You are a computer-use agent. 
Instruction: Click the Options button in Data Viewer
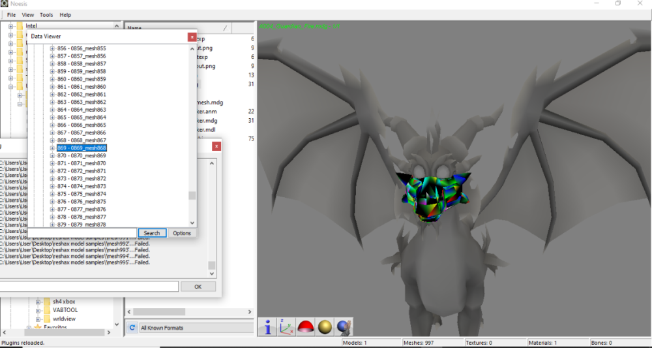click(x=182, y=233)
